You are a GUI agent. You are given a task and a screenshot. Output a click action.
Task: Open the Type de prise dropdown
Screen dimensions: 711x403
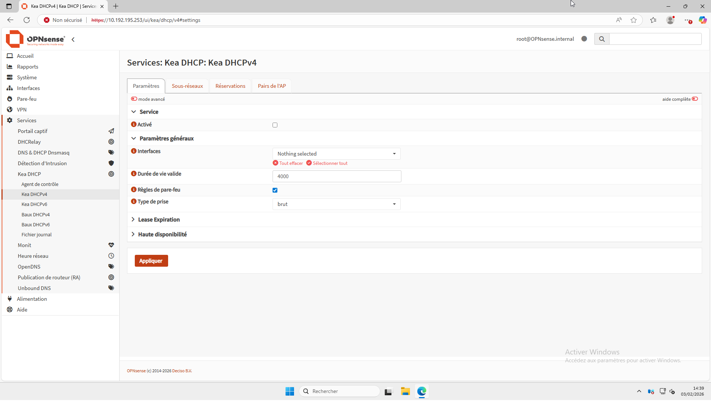click(x=336, y=204)
